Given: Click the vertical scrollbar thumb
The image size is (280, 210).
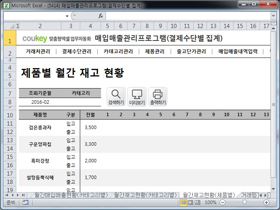Looking at the screenshot, I should (273, 104).
